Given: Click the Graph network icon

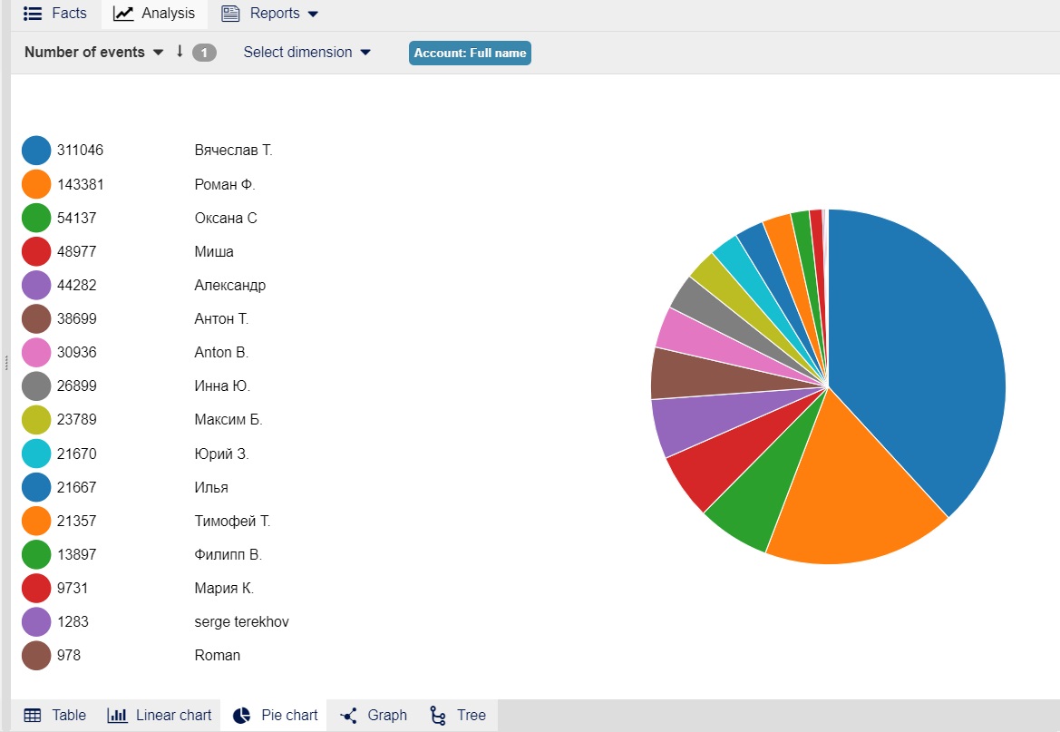Looking at the screenshot, I should (x=348, y=715).
